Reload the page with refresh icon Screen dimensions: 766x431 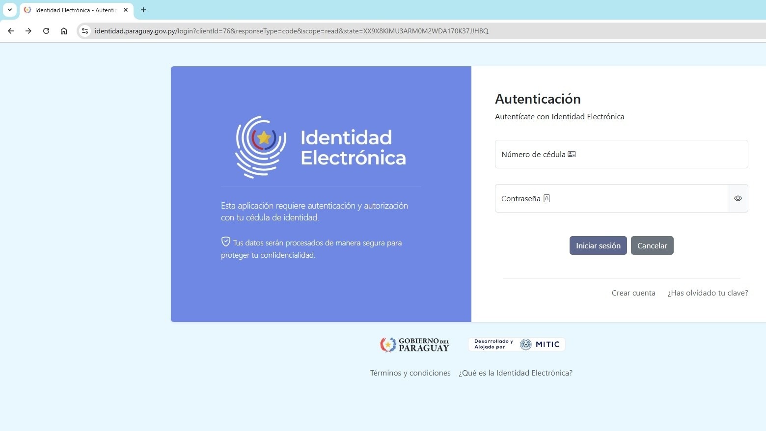[x=46, y=31]
